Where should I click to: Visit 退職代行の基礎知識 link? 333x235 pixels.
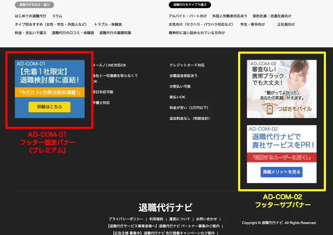tap(115, 33)
